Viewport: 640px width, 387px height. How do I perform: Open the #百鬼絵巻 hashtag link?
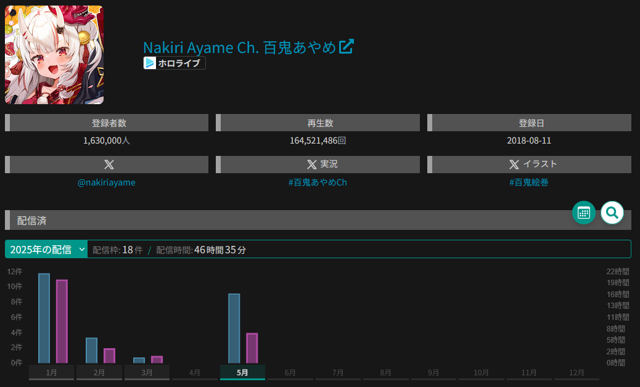[529, 182]
